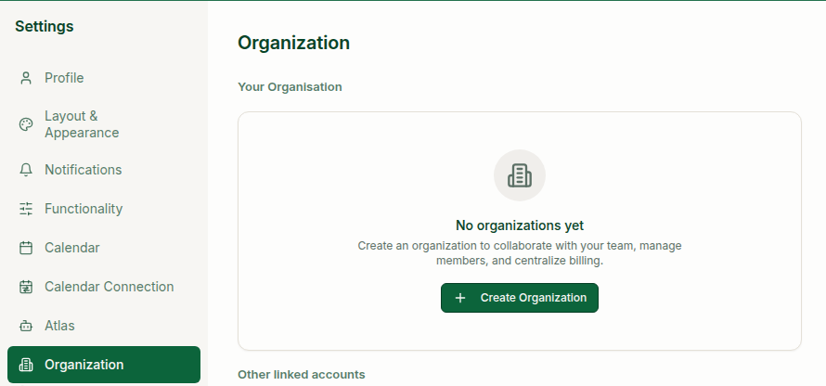The image size is (826, 386).
Task: Click the calendar icon next to Calendar
Action: click(26, 248)
